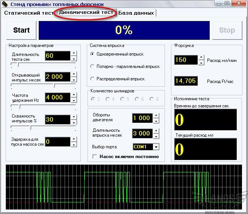Viewport: 248px width, 214px height.
Task: Open the COM1 port dropdown
Action: [156, 147]
